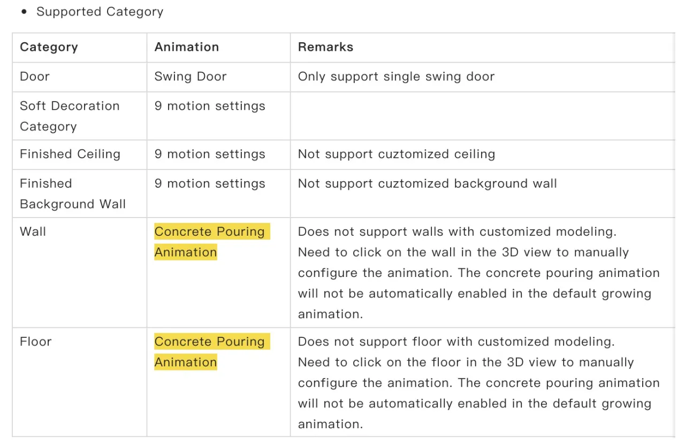Click "Does not support walls" remark text

457,231
